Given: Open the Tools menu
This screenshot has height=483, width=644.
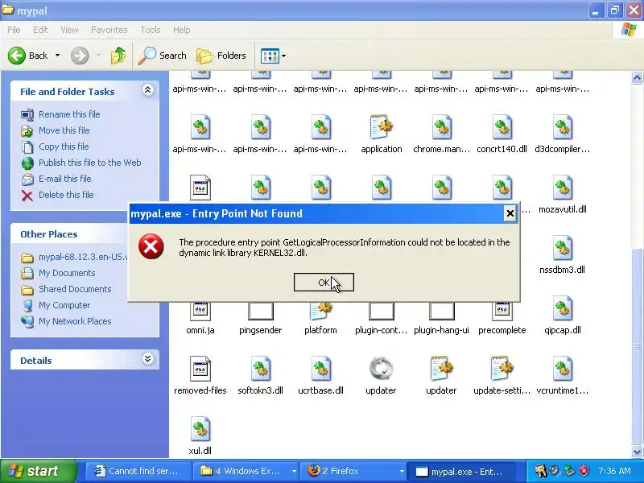Looking at the screenshot, I should click(x=151, y=30).
